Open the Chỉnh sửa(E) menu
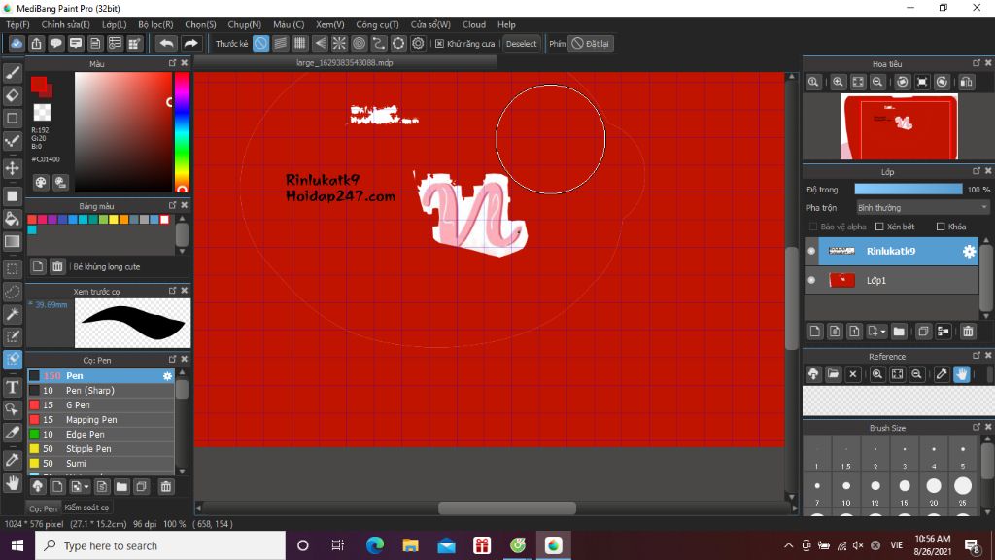This screenshot has width=995, height=560. click(65, 24)
